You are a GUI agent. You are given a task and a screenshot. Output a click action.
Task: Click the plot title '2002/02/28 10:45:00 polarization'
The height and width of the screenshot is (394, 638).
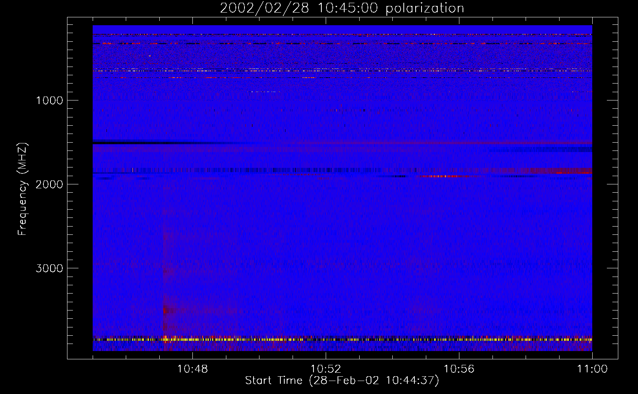(342, 8)
